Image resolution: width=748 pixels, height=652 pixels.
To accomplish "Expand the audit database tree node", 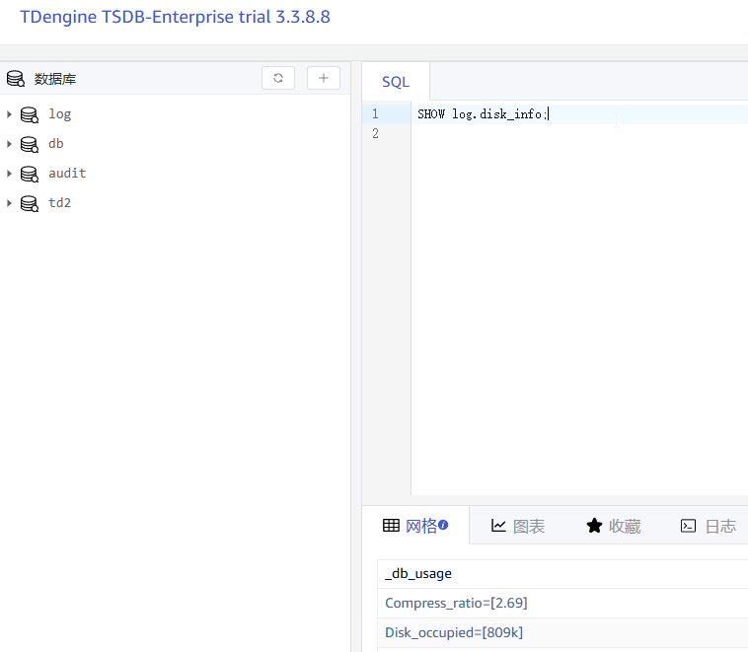I will point(9,174).
